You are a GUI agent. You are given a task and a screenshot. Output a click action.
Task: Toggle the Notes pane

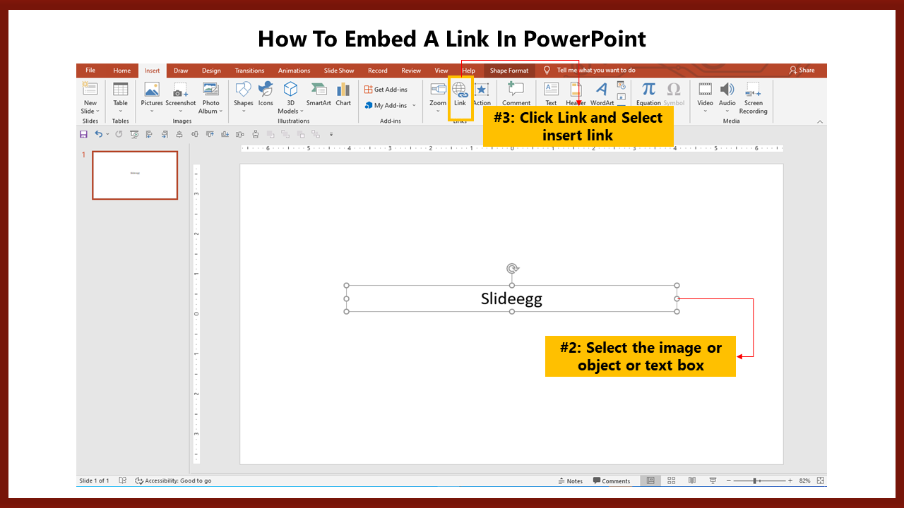(x=570, y=481)
